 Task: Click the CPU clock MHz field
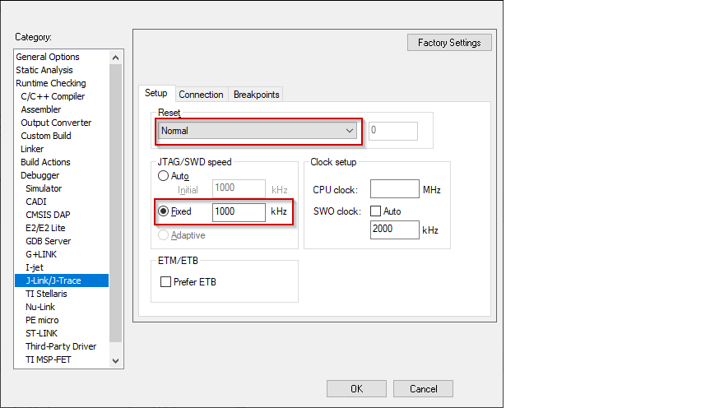point(394,190)
